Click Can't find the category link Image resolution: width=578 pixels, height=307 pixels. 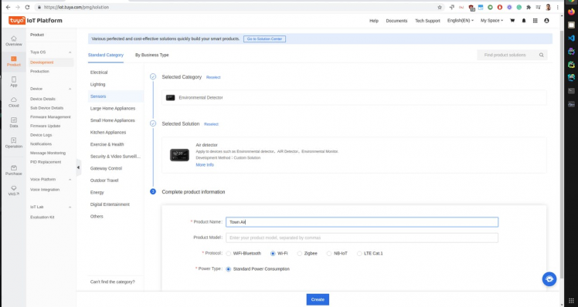(112, 282)
